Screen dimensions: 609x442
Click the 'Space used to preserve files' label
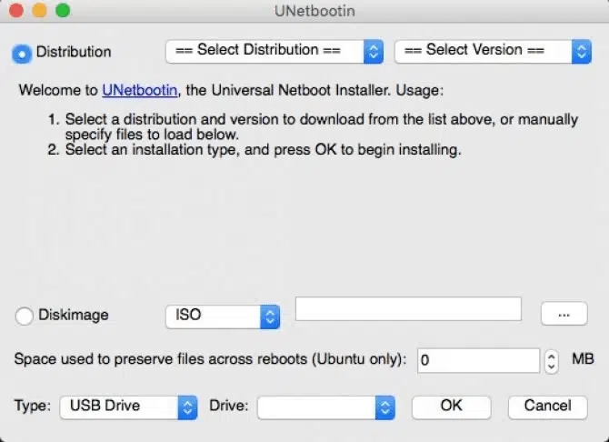click(x=209, y=359)
